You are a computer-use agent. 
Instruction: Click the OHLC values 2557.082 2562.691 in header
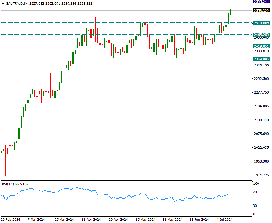[45, 3]
